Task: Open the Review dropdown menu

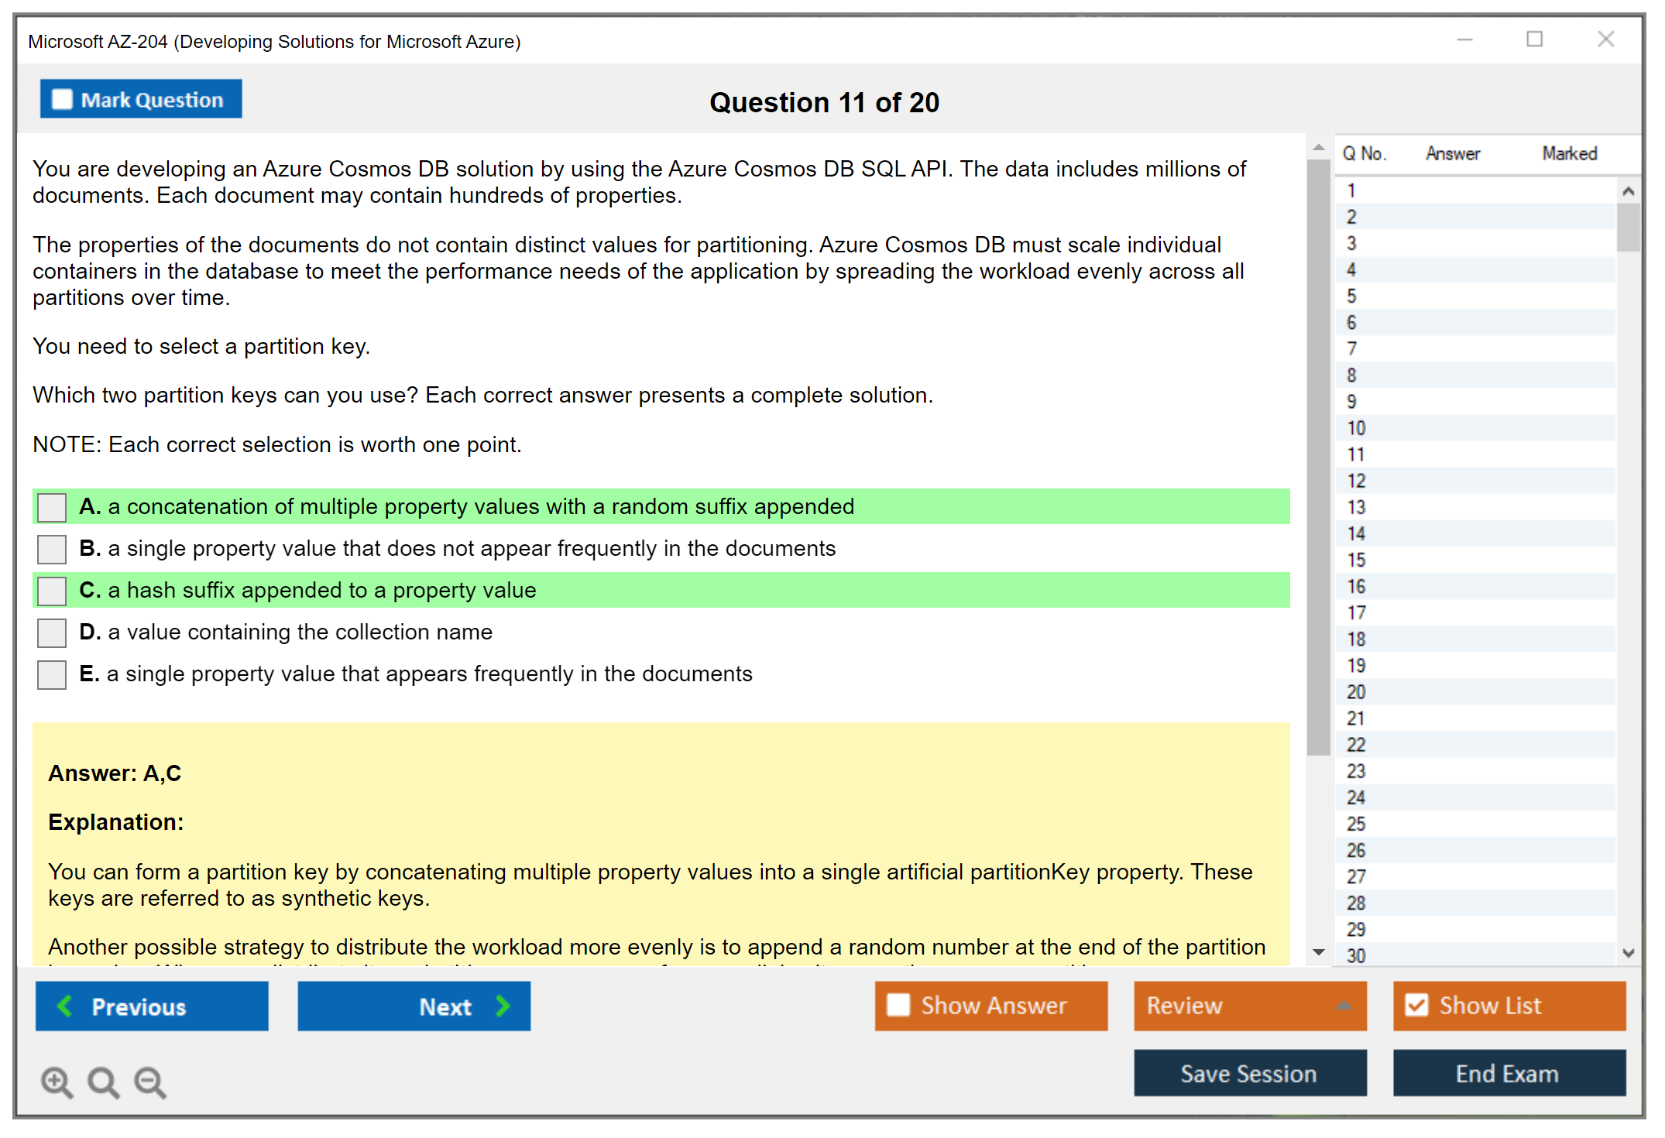Action: (1344, 1006)
